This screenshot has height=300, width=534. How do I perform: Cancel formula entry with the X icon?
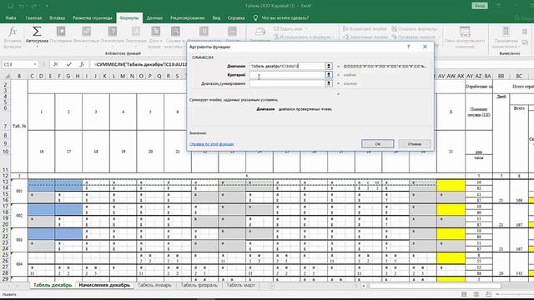56,64
